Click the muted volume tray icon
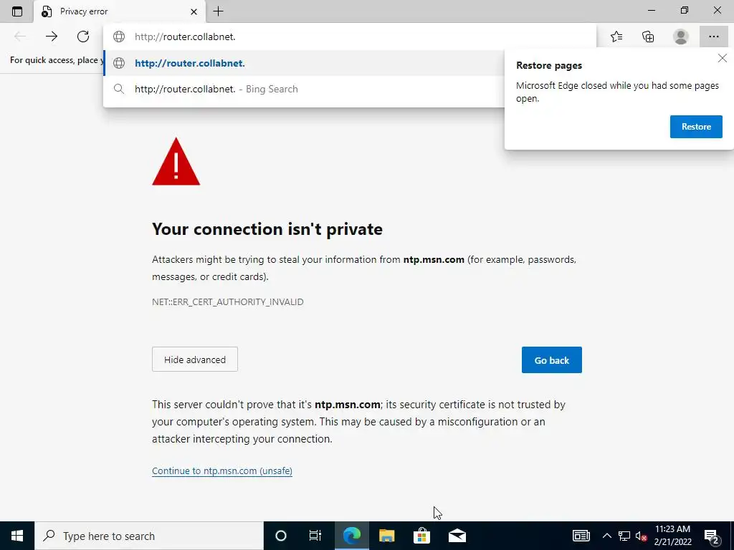Viewport: 734px width, 550px height. coord(641,536)
